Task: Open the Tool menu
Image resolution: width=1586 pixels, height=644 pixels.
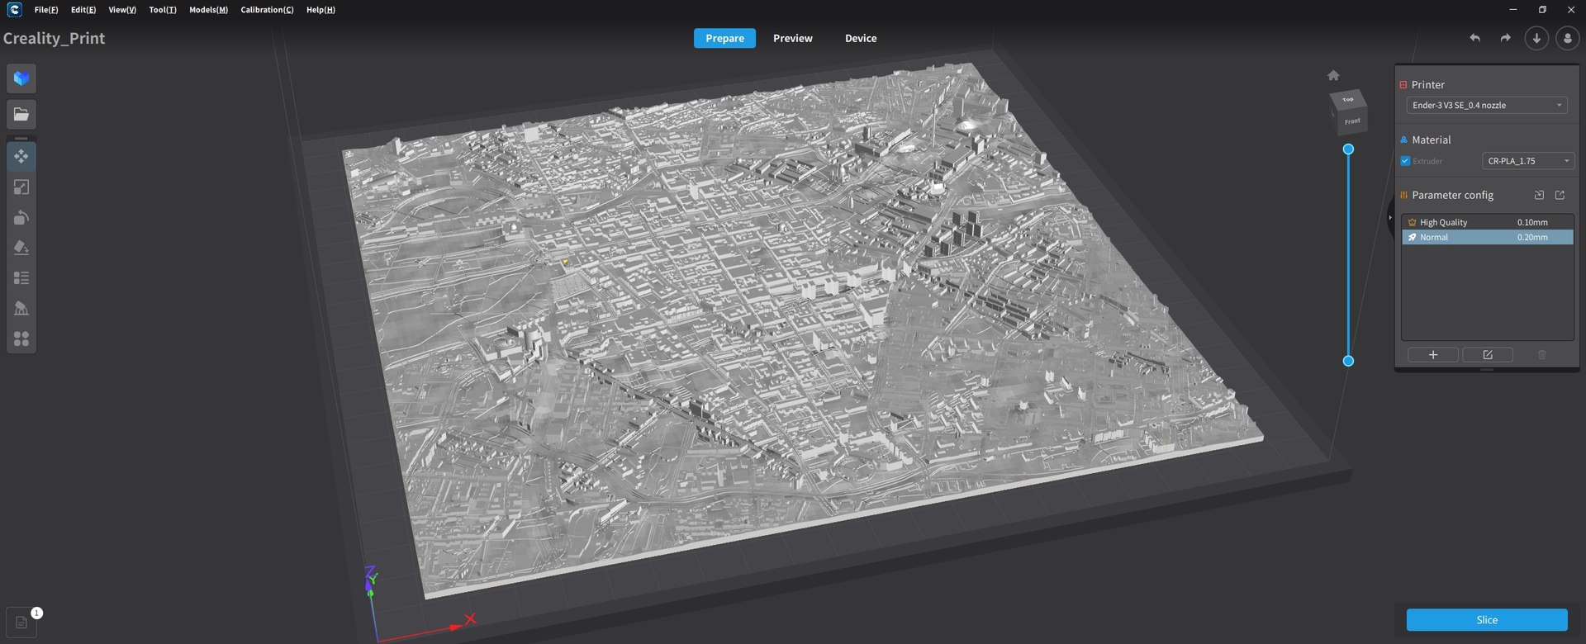Action: tap(163, 10)
